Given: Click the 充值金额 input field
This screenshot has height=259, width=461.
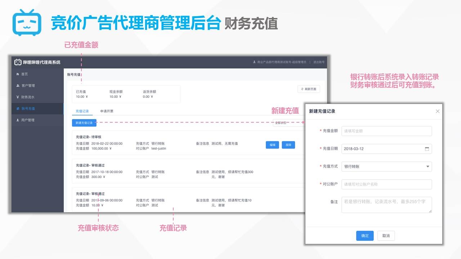Looking at the screenshot, I should [386, 131].
